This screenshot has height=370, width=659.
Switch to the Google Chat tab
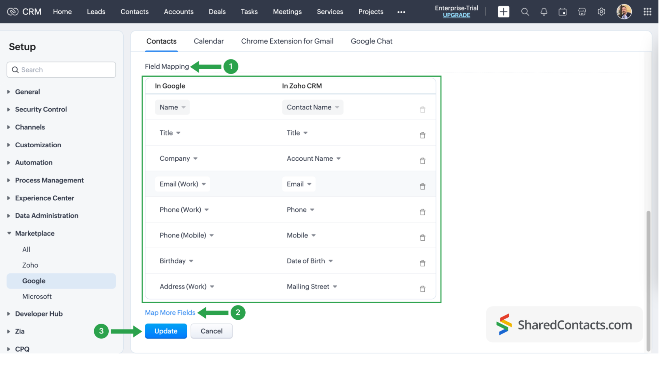pos(372,41)
